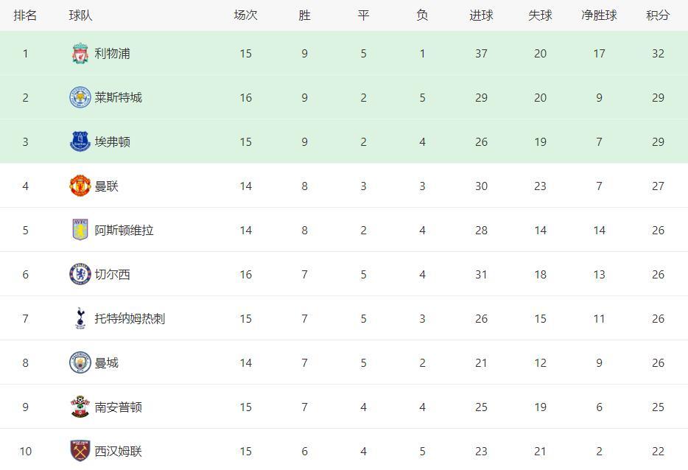Open the 托特纳姆热刺 team link

click(x=130, y=318)
